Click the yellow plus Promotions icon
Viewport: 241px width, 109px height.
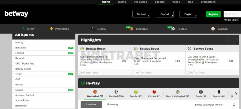(52, 29)
